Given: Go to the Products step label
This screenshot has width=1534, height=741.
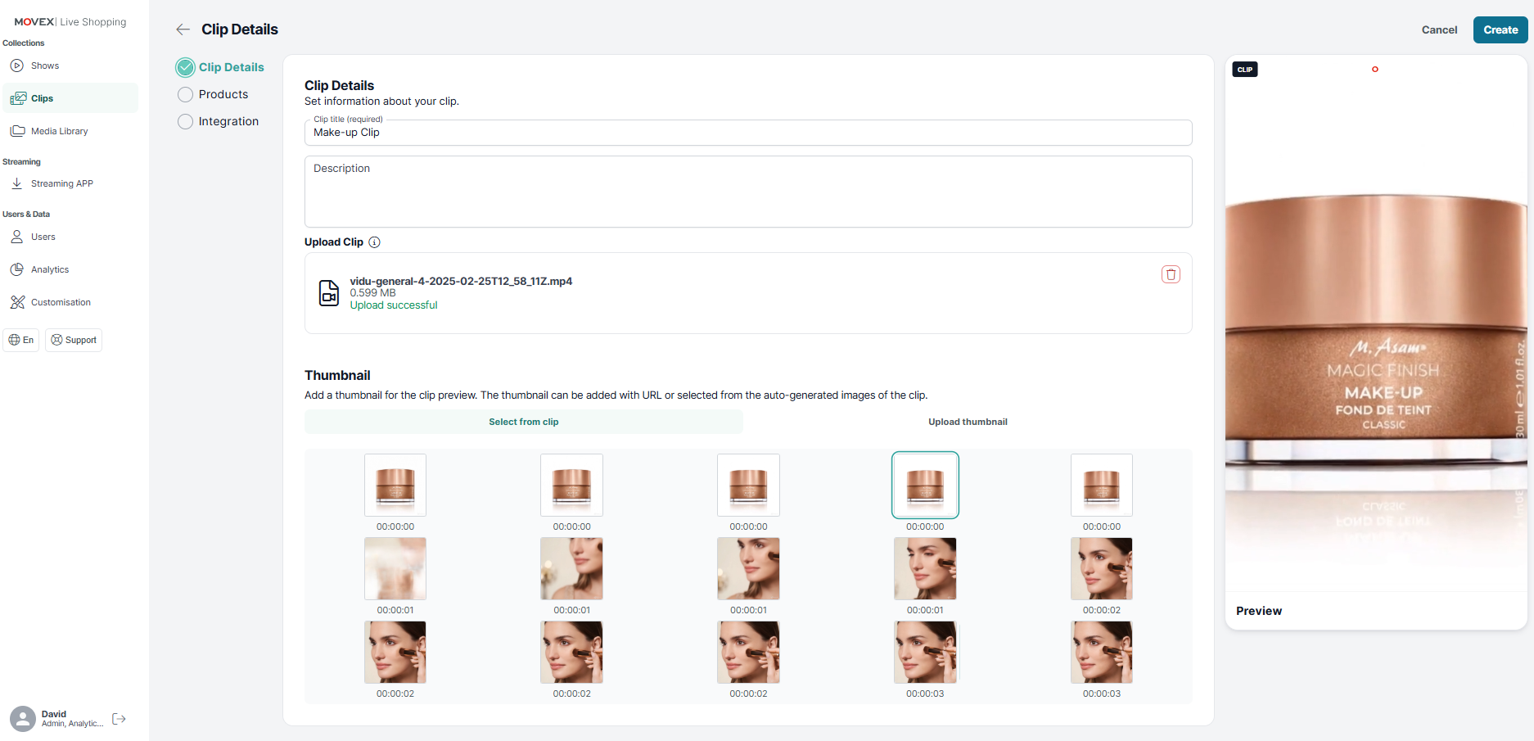Looking at the screenshot, I should [223, 94].
